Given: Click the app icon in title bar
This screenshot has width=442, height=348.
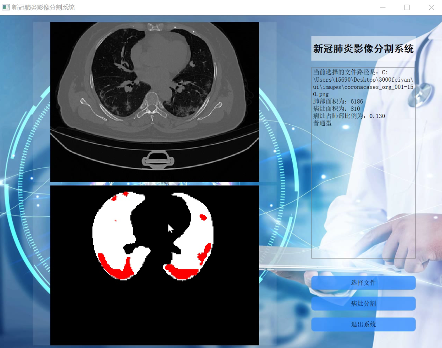Looking at the screenshot, I should pos(6,7).
